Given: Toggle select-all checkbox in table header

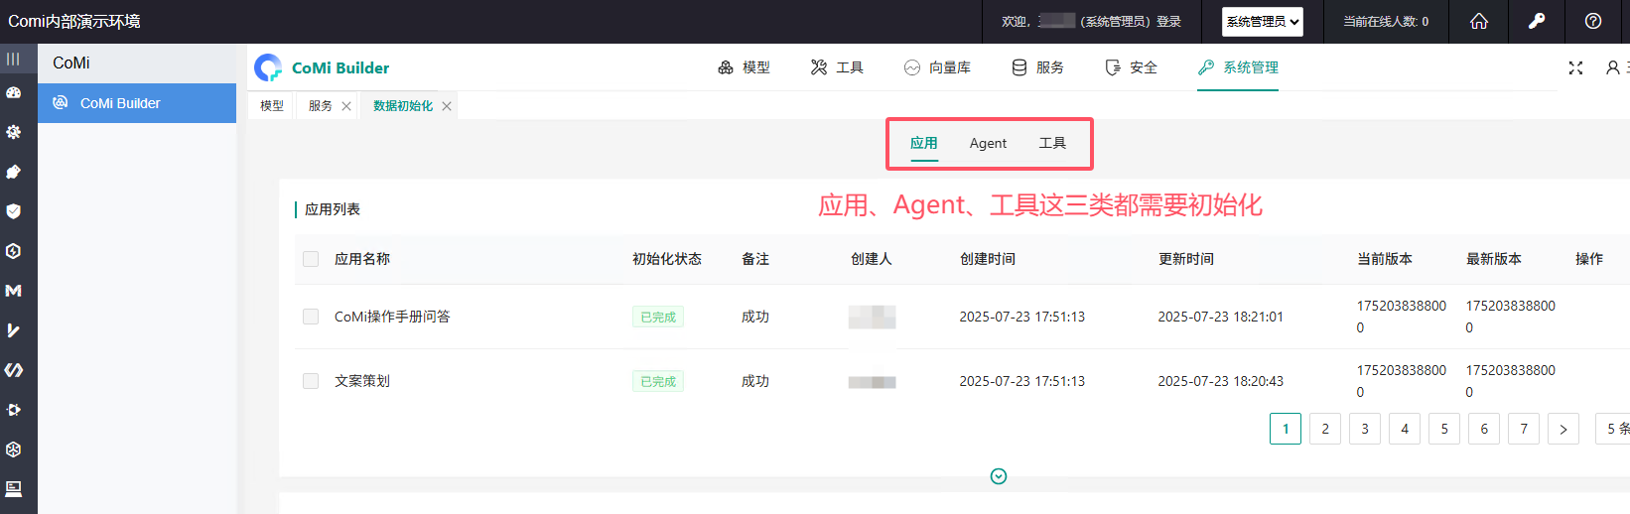Looking at the screenshot, I should click(x=311, y=259).
